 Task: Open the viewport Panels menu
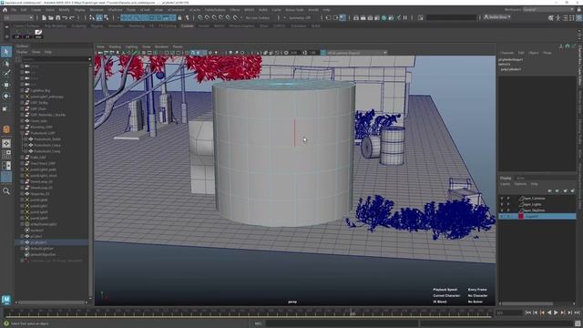[x=178, y=46]
